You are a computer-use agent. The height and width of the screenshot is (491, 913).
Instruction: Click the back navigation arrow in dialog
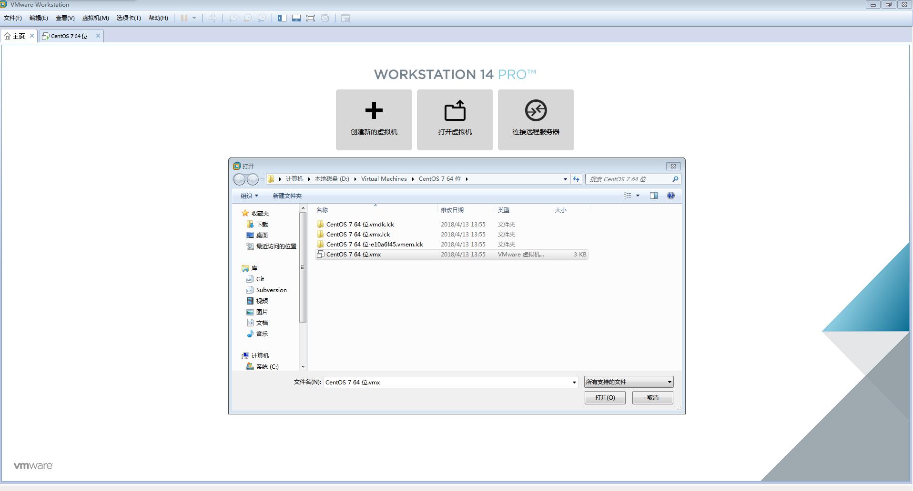click(x=239, y=179)
